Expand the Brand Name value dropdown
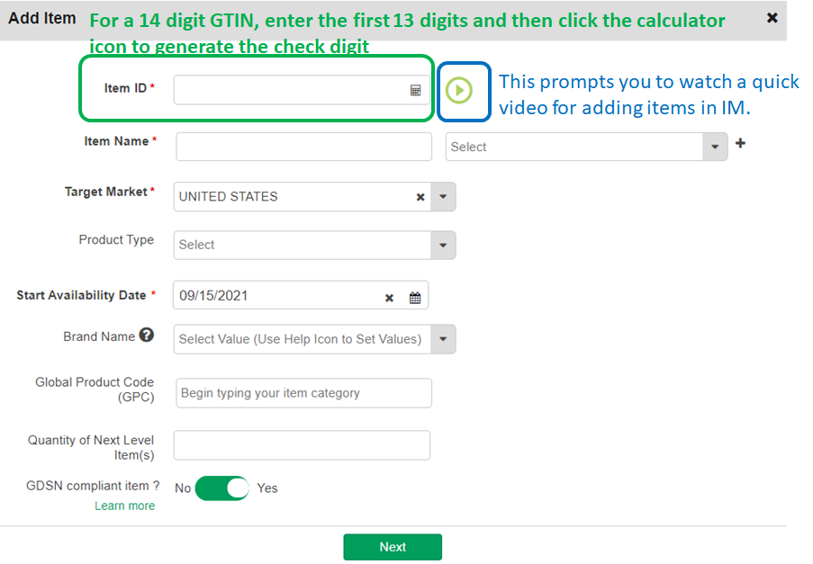Screen dimensions: 813x564 click(443, 339)
